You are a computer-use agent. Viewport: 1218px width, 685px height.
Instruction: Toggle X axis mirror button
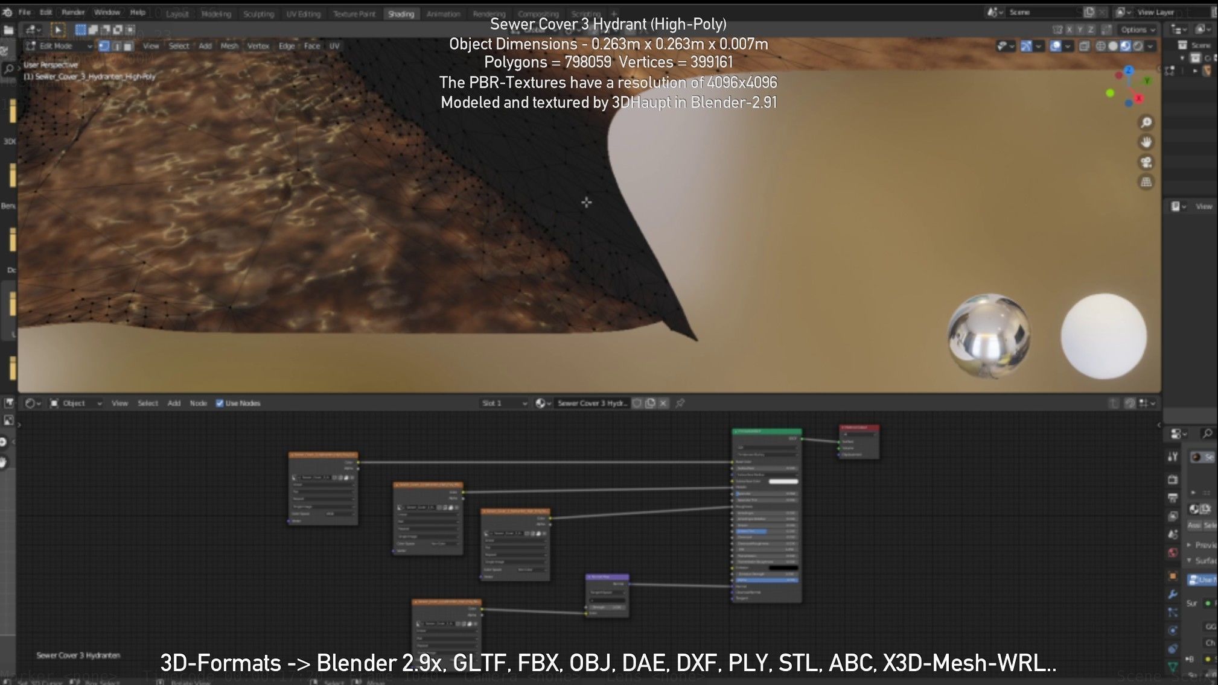click(1069, 30)
